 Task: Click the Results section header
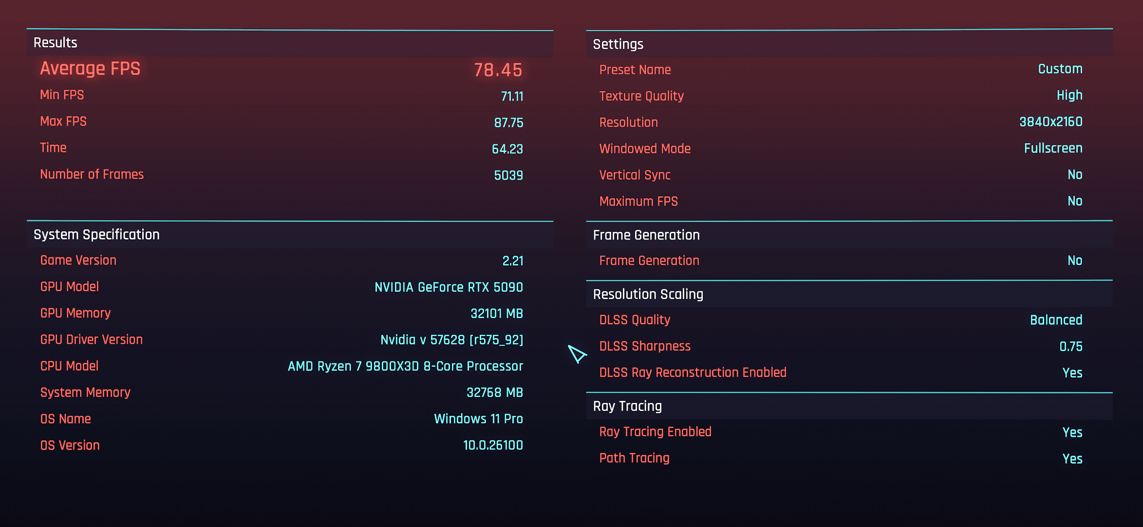tap(56, 43)
